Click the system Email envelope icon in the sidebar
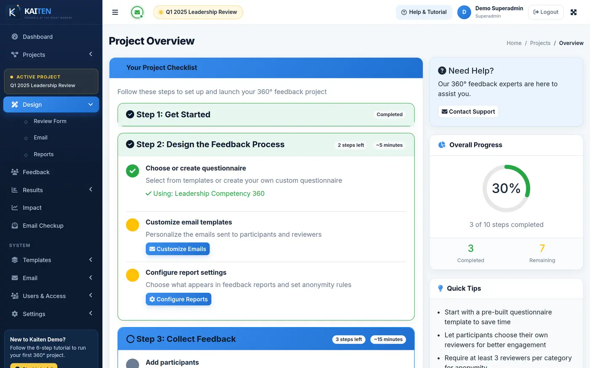590x368 pixels. coord(15,278)
